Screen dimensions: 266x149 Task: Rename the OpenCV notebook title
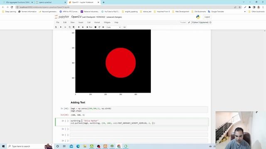tap(76, 17)
